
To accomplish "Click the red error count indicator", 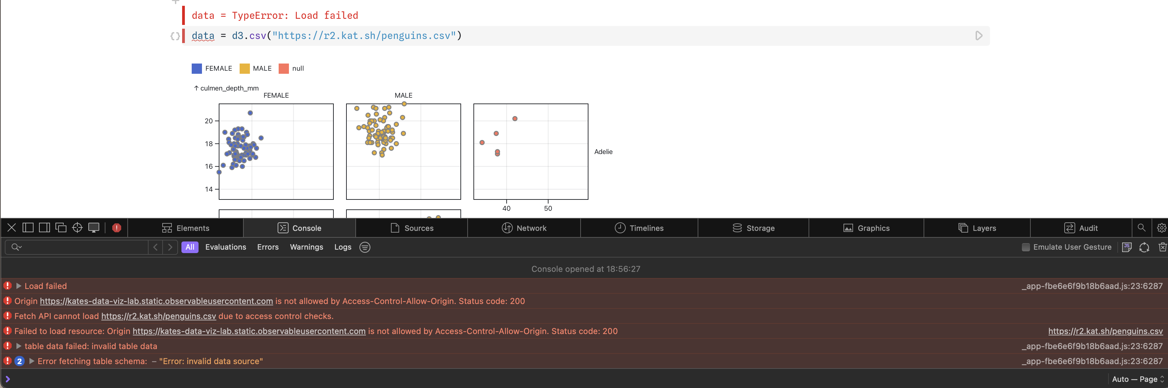I will click(116, 228).
